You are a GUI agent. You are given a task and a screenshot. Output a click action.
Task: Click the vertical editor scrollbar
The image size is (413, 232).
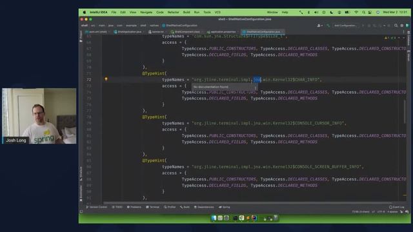point(405,111)
